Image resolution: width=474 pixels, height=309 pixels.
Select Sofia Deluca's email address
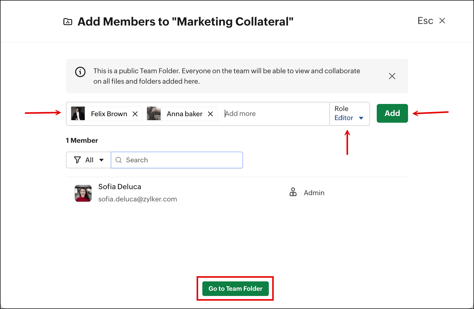pos(137,199)
